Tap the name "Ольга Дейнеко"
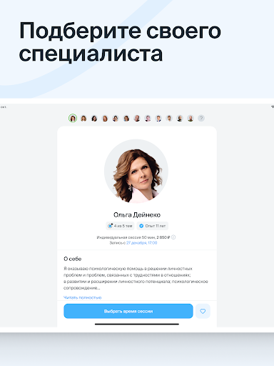The image size is (274, 366). 137,215
